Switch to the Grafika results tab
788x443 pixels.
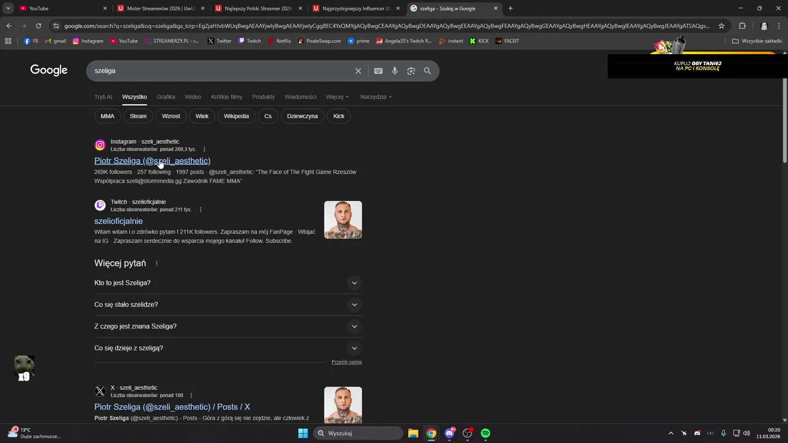[x=166, y=97]
